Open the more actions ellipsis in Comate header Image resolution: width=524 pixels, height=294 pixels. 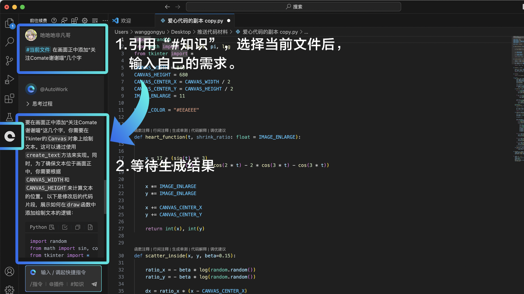[x=105, y=20]
